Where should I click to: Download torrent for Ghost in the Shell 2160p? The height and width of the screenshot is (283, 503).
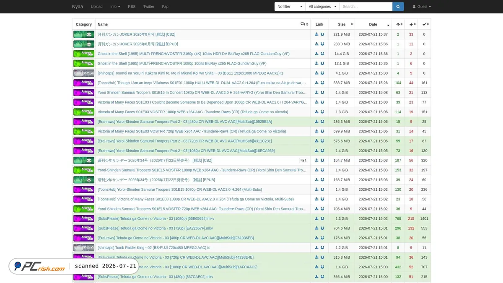pyautogui.click(x=316, y=54)
